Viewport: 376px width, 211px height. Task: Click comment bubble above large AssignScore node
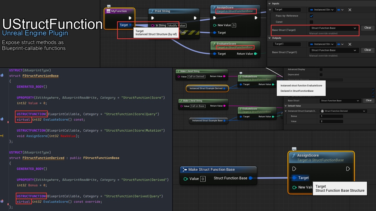click(294, 149)
